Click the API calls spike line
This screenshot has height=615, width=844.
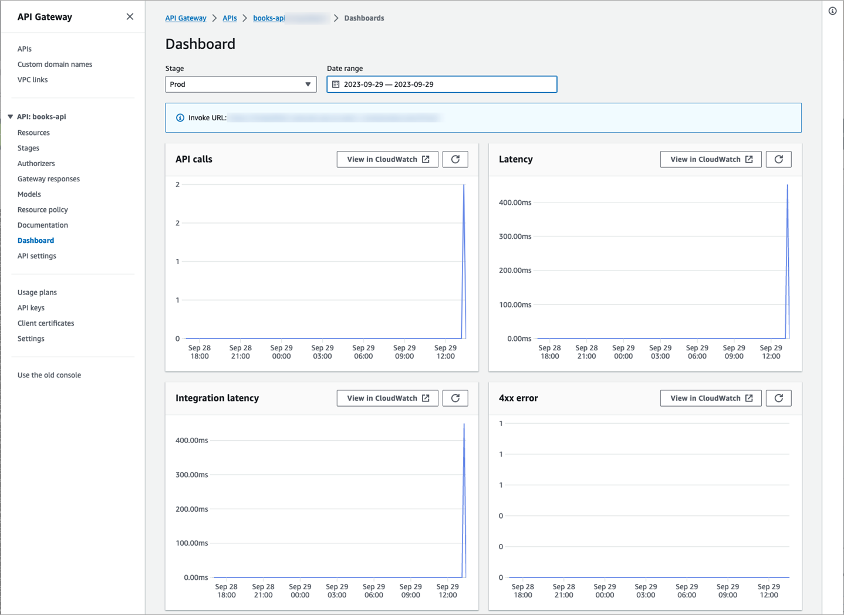[464, 261]
